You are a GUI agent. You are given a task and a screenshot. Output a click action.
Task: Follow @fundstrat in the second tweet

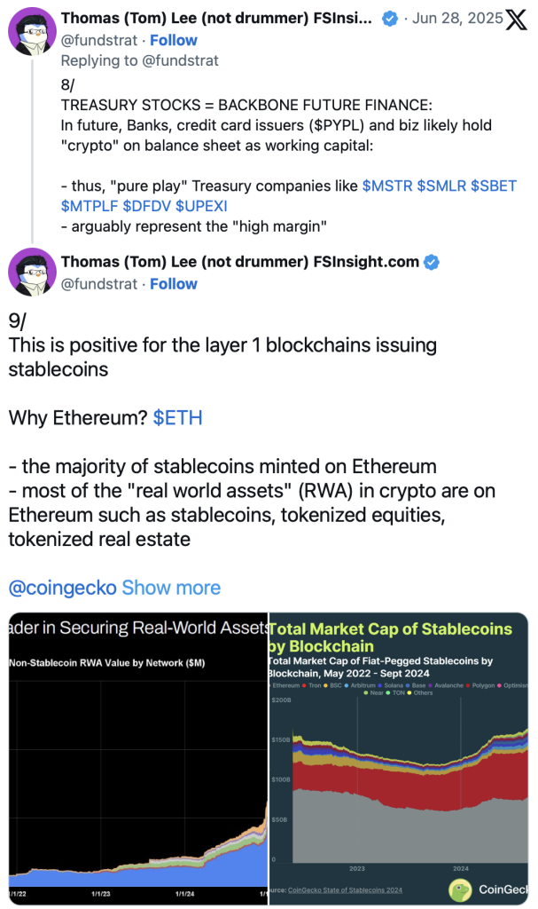click(x=173, y=284)
